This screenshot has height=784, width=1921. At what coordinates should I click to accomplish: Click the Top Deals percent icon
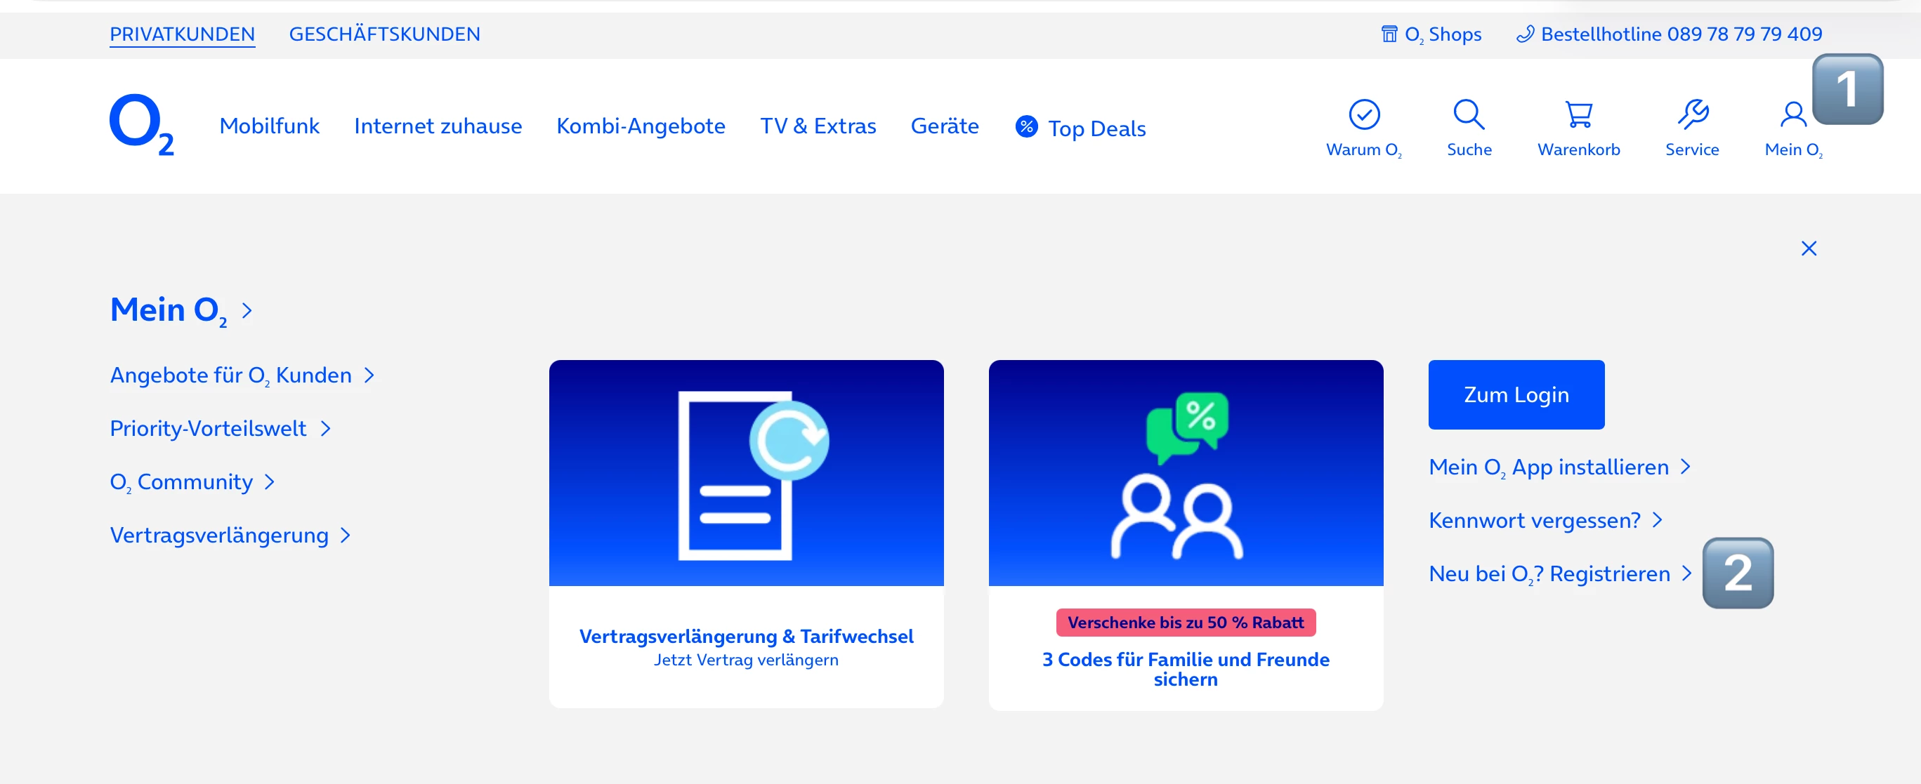1026,127
